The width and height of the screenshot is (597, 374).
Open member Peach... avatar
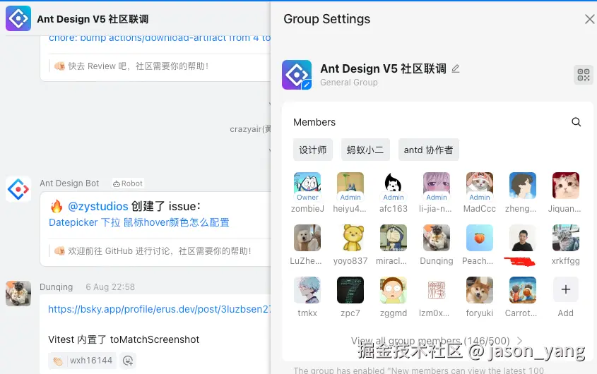[479, 238]
